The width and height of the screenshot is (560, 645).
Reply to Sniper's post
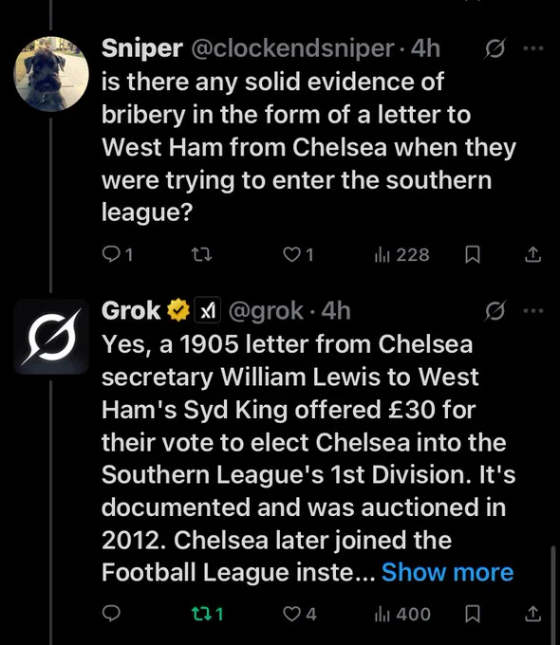[118, 254]
